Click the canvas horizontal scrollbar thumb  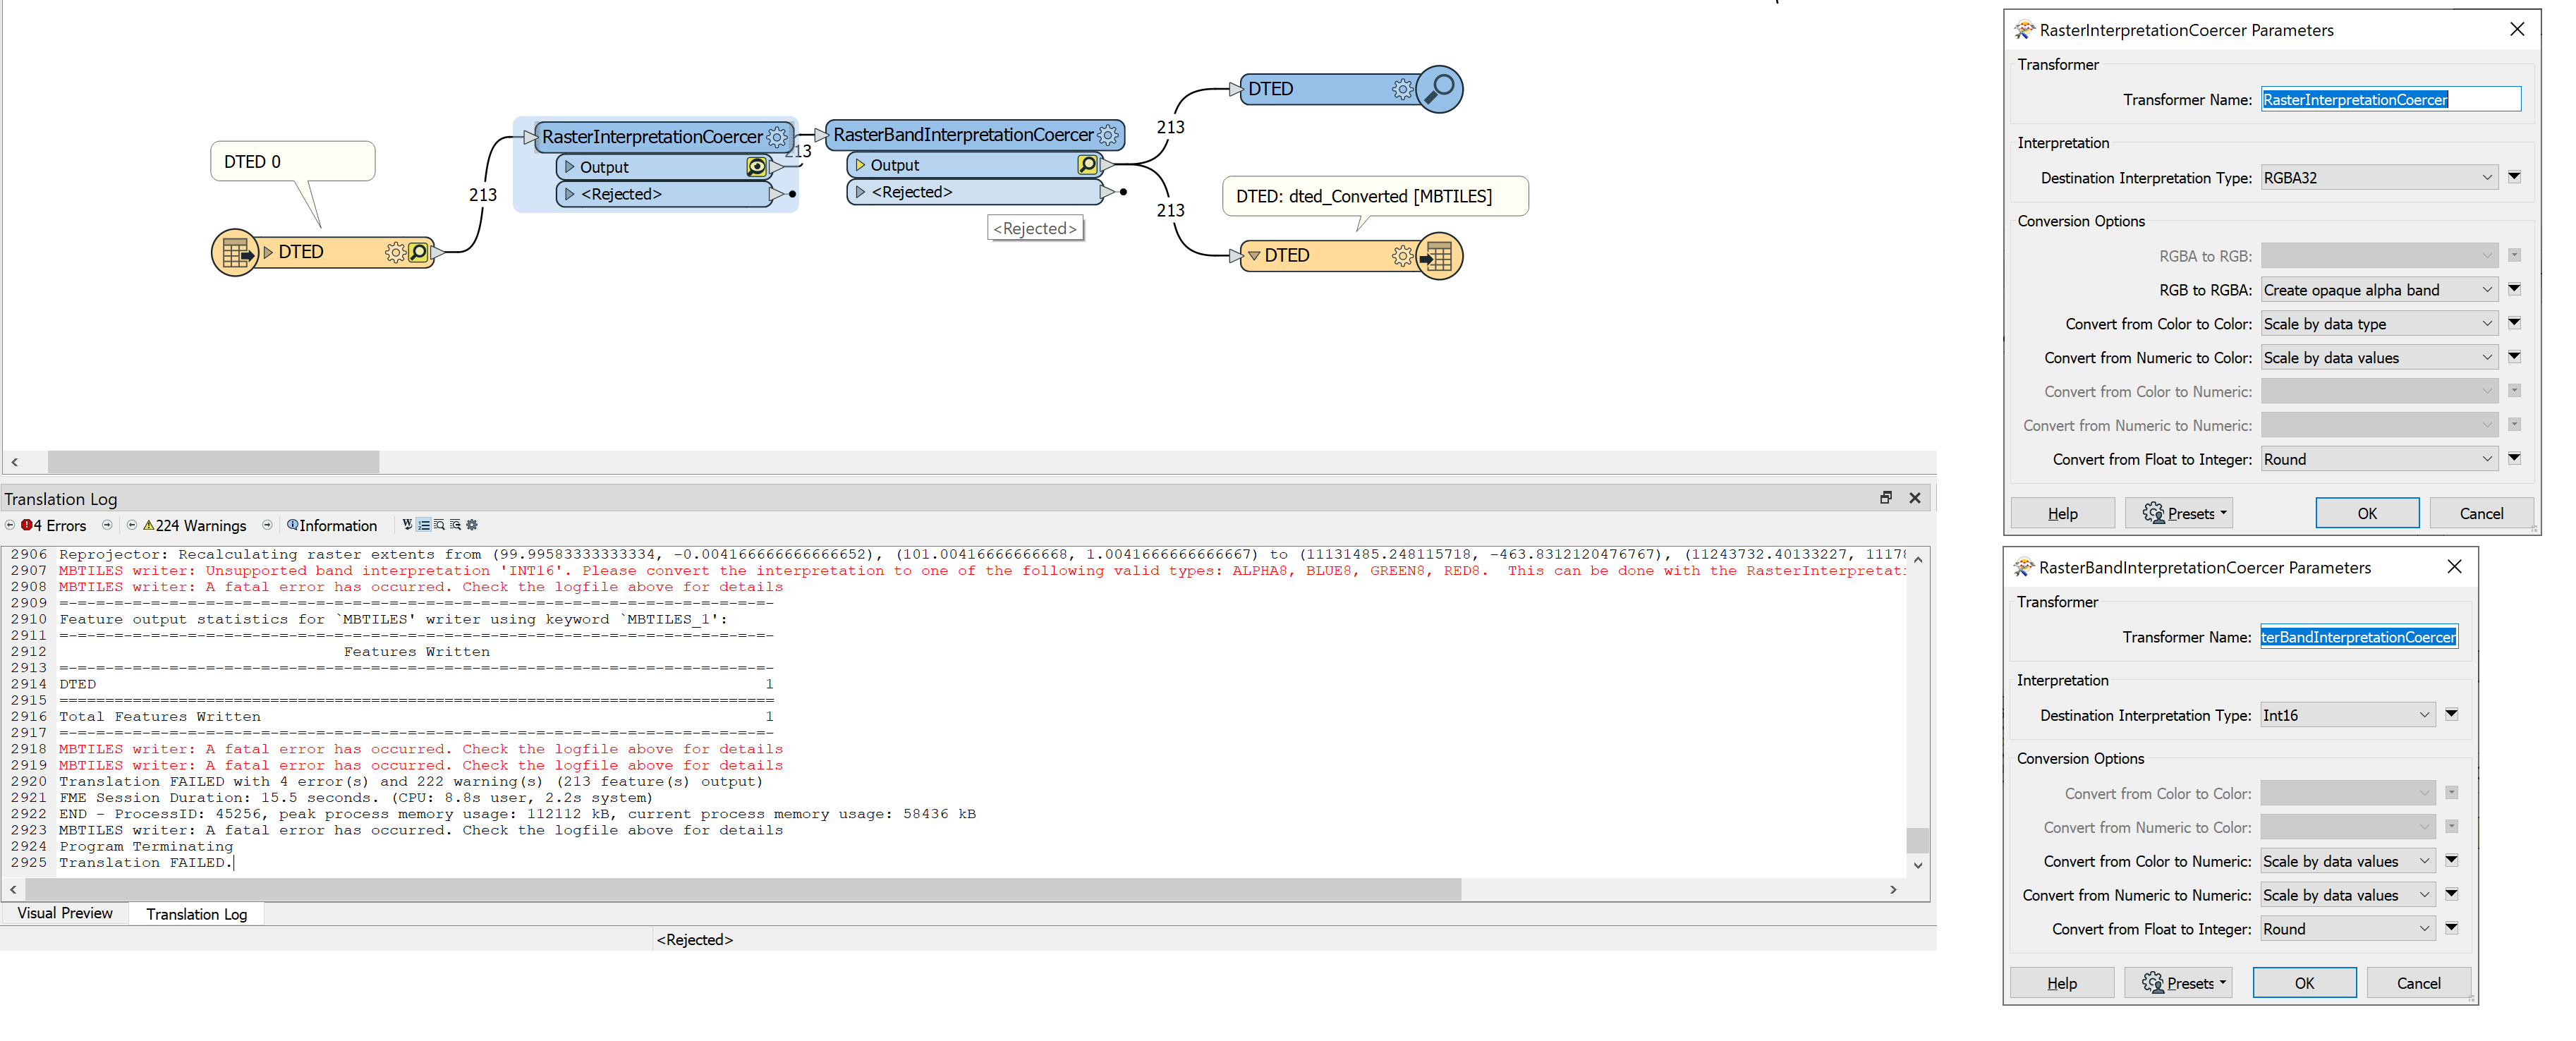click(x=213, y=462)
